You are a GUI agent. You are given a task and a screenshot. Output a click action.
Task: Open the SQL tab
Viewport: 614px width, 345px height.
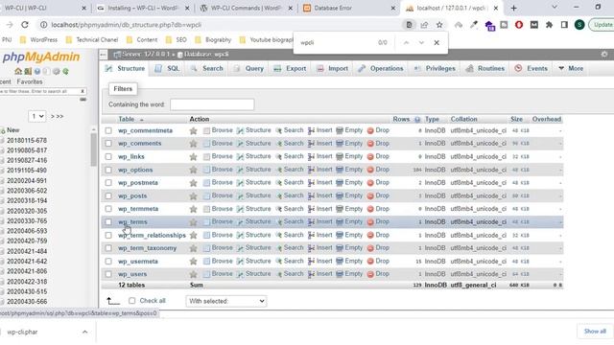168,68
